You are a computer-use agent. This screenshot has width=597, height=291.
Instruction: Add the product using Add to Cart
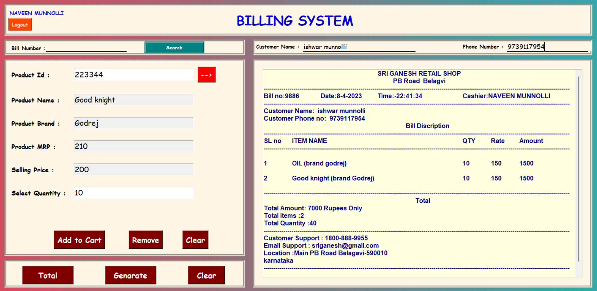(x=79, y=240)
